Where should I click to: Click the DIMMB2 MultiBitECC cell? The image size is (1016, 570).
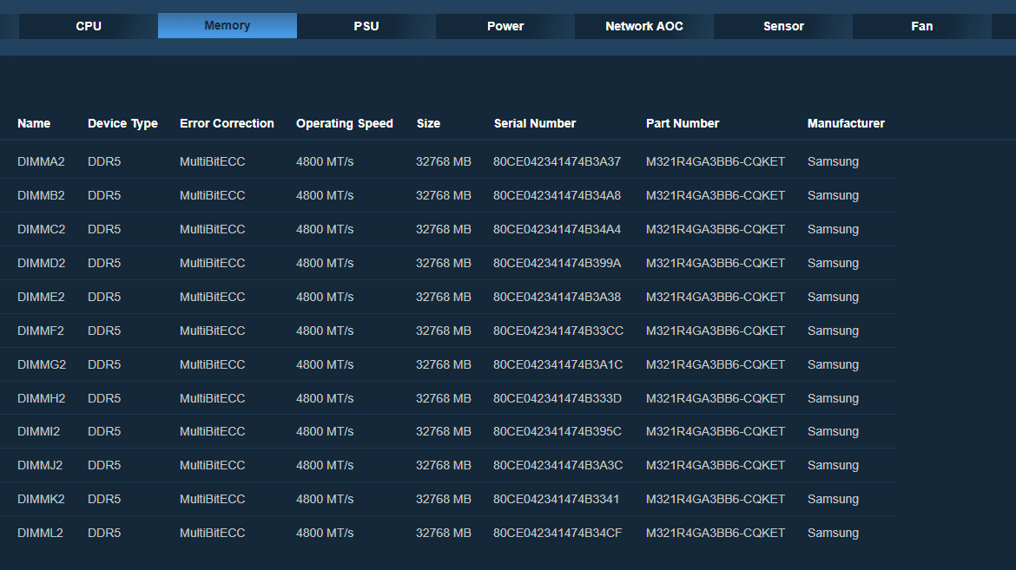click(x=213, y=195)
